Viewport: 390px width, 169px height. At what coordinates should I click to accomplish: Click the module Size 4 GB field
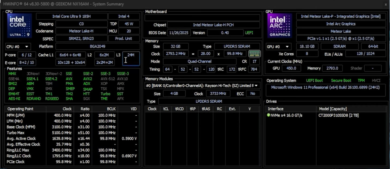(x=174, y=94)
